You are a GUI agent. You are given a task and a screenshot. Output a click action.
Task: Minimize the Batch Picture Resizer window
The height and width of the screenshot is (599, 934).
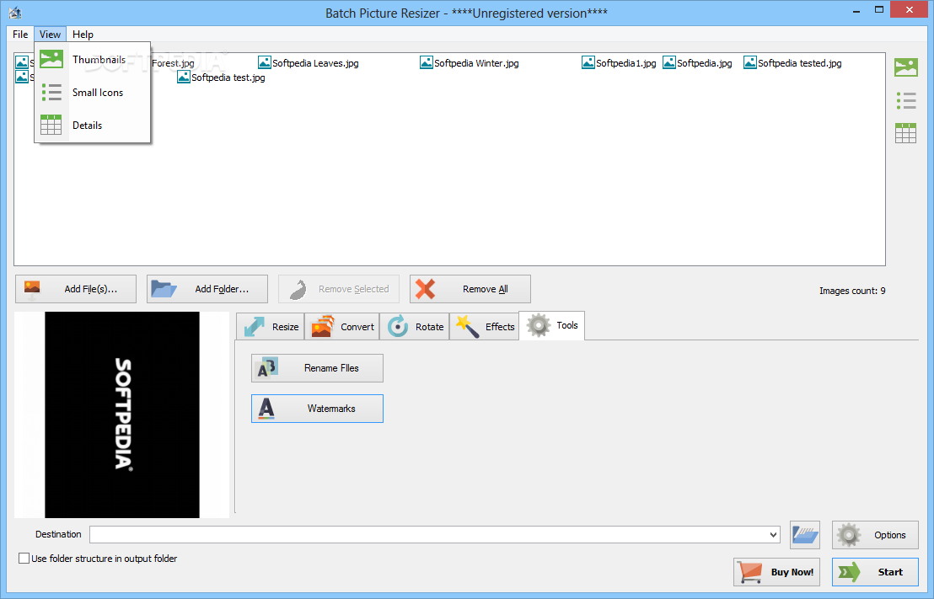point(856,10)
